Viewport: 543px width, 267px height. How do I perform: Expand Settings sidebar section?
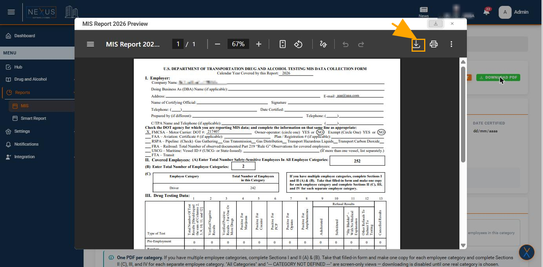22,131
